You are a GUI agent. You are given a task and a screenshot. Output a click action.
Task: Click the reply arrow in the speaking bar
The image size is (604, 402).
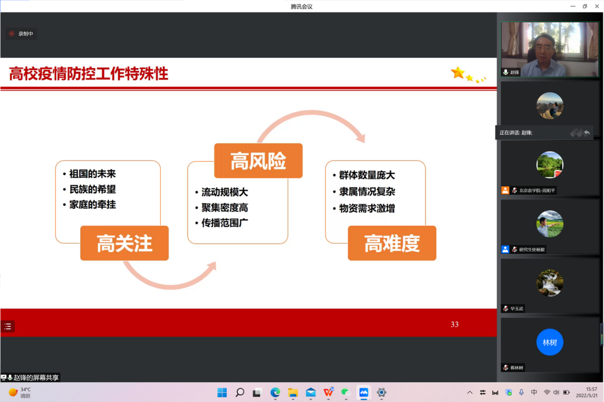tap(587, 132)
